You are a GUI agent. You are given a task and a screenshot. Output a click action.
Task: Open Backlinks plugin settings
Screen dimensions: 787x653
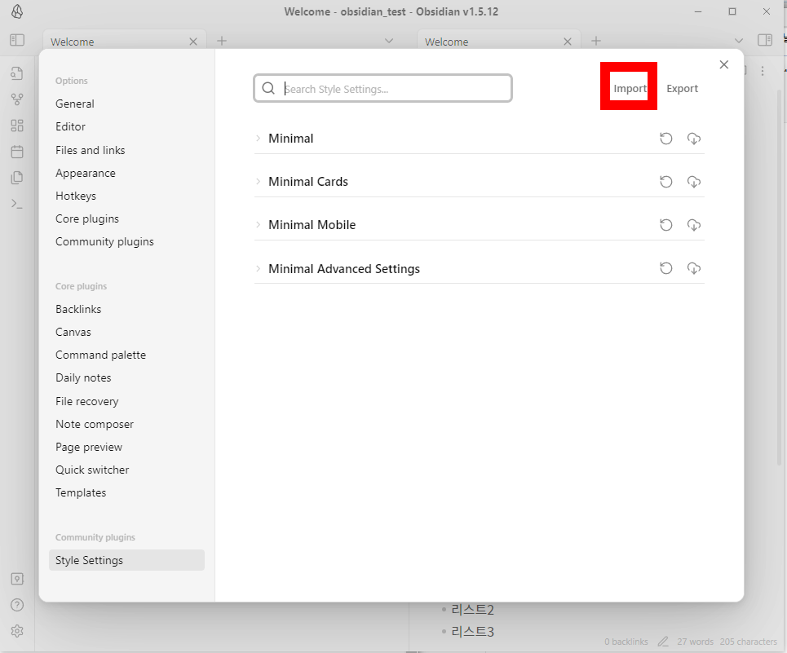click(78, 310)
